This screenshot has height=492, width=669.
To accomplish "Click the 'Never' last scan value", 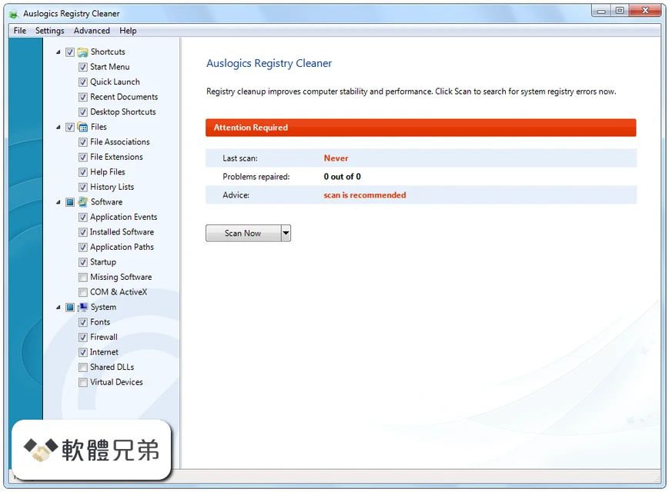I will tap(336, 158).
